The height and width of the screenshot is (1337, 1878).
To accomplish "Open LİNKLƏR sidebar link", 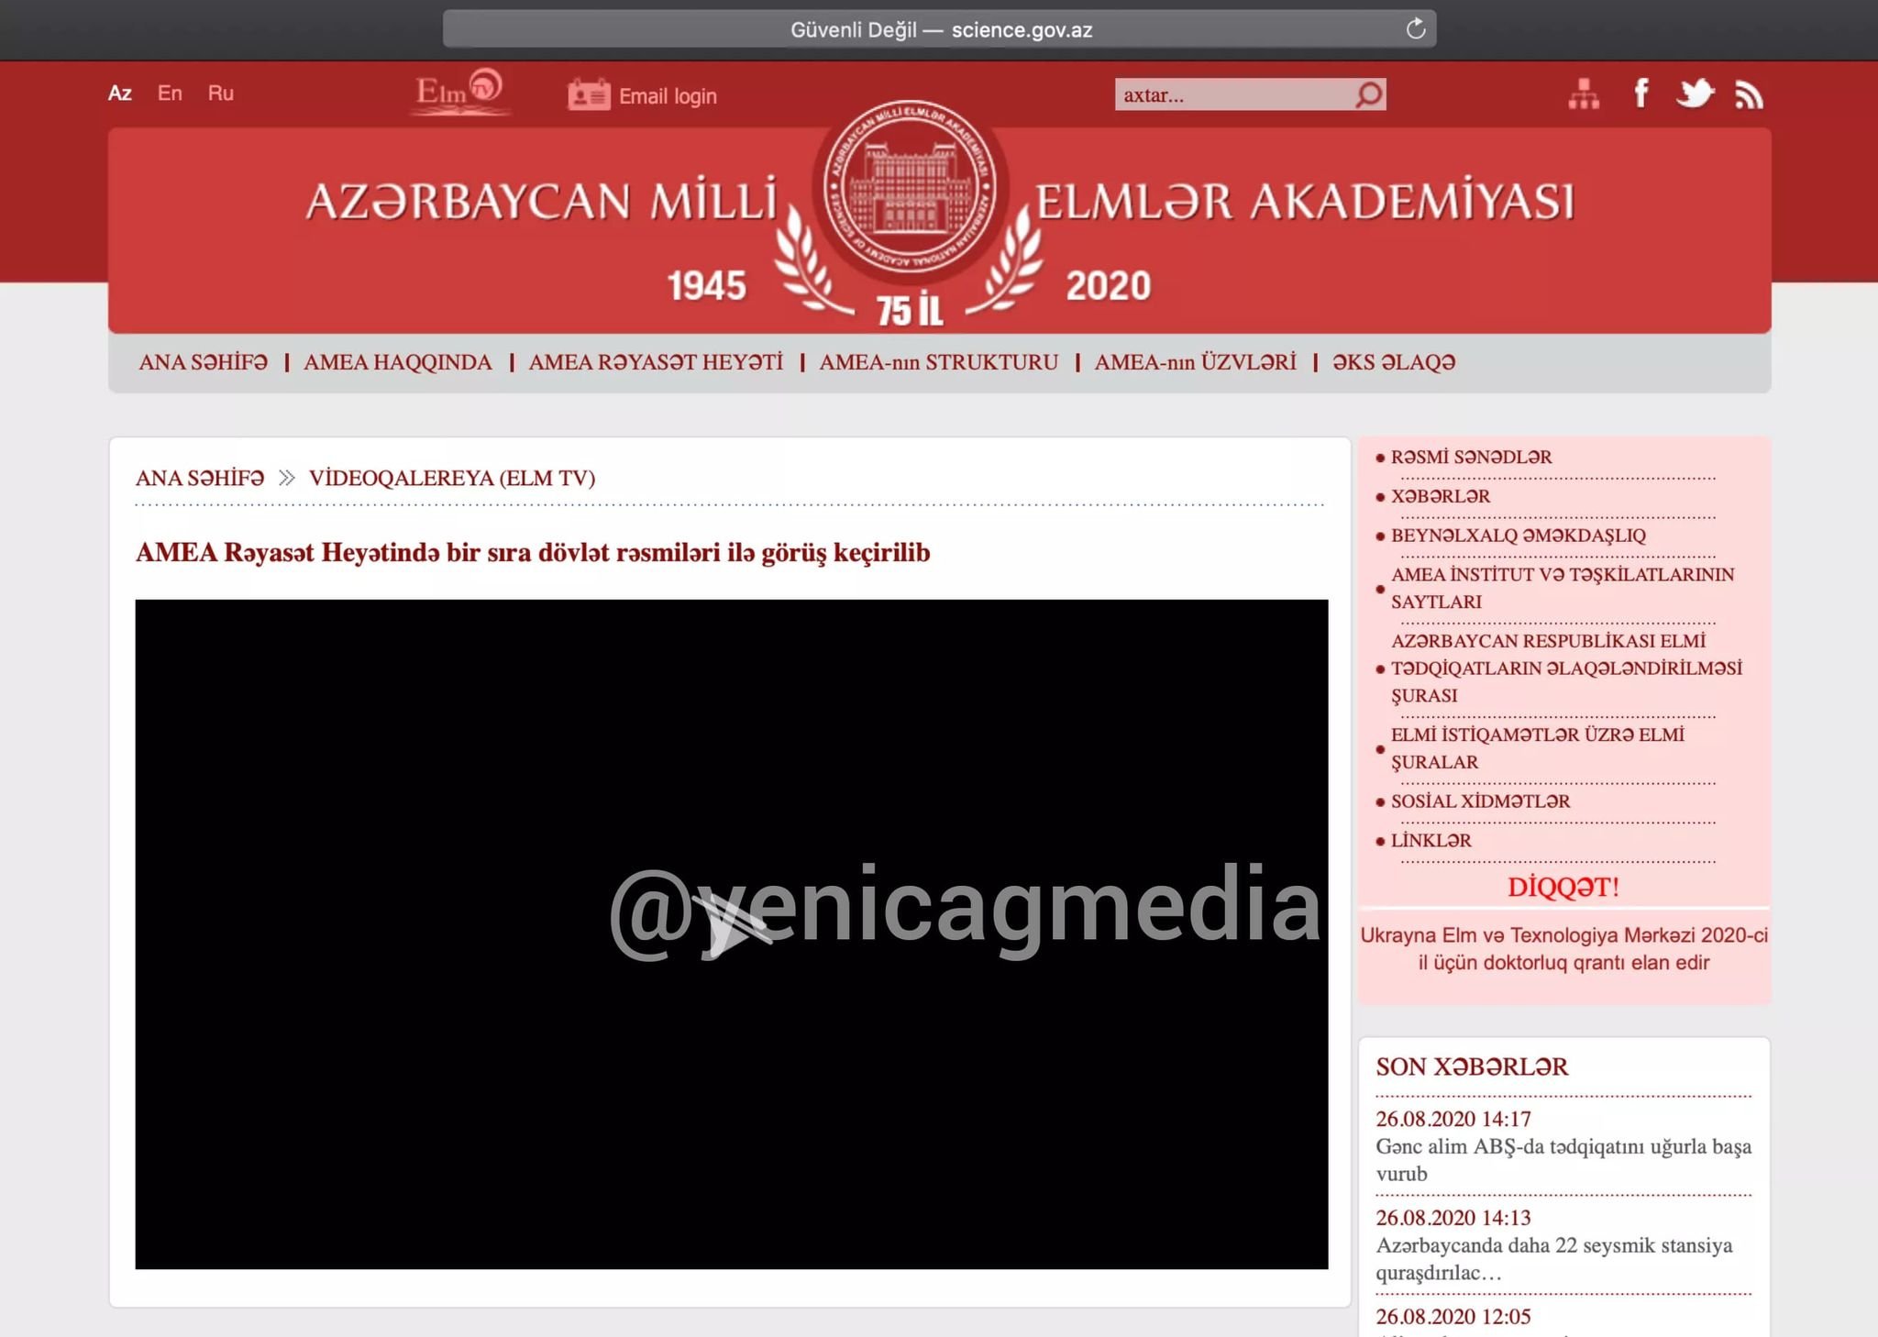I will pos(1431,841).
